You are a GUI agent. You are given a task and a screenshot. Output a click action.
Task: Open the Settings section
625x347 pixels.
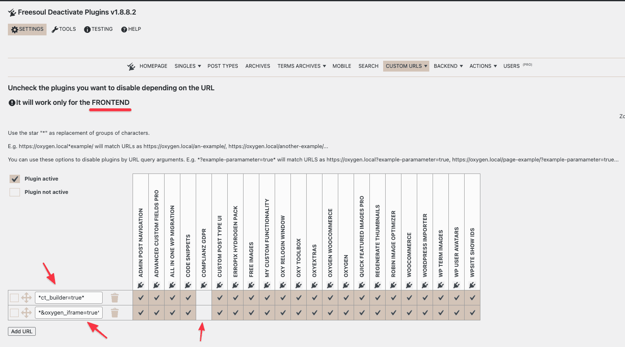27,30
